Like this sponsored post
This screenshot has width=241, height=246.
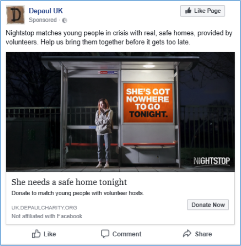(44, 234)
